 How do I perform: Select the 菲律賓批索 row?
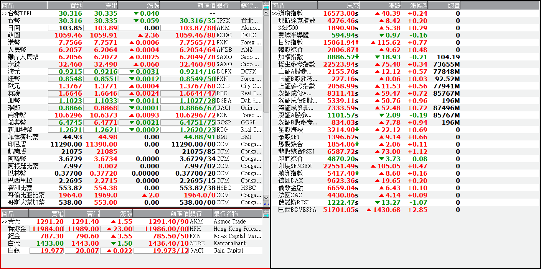point(132,137)
